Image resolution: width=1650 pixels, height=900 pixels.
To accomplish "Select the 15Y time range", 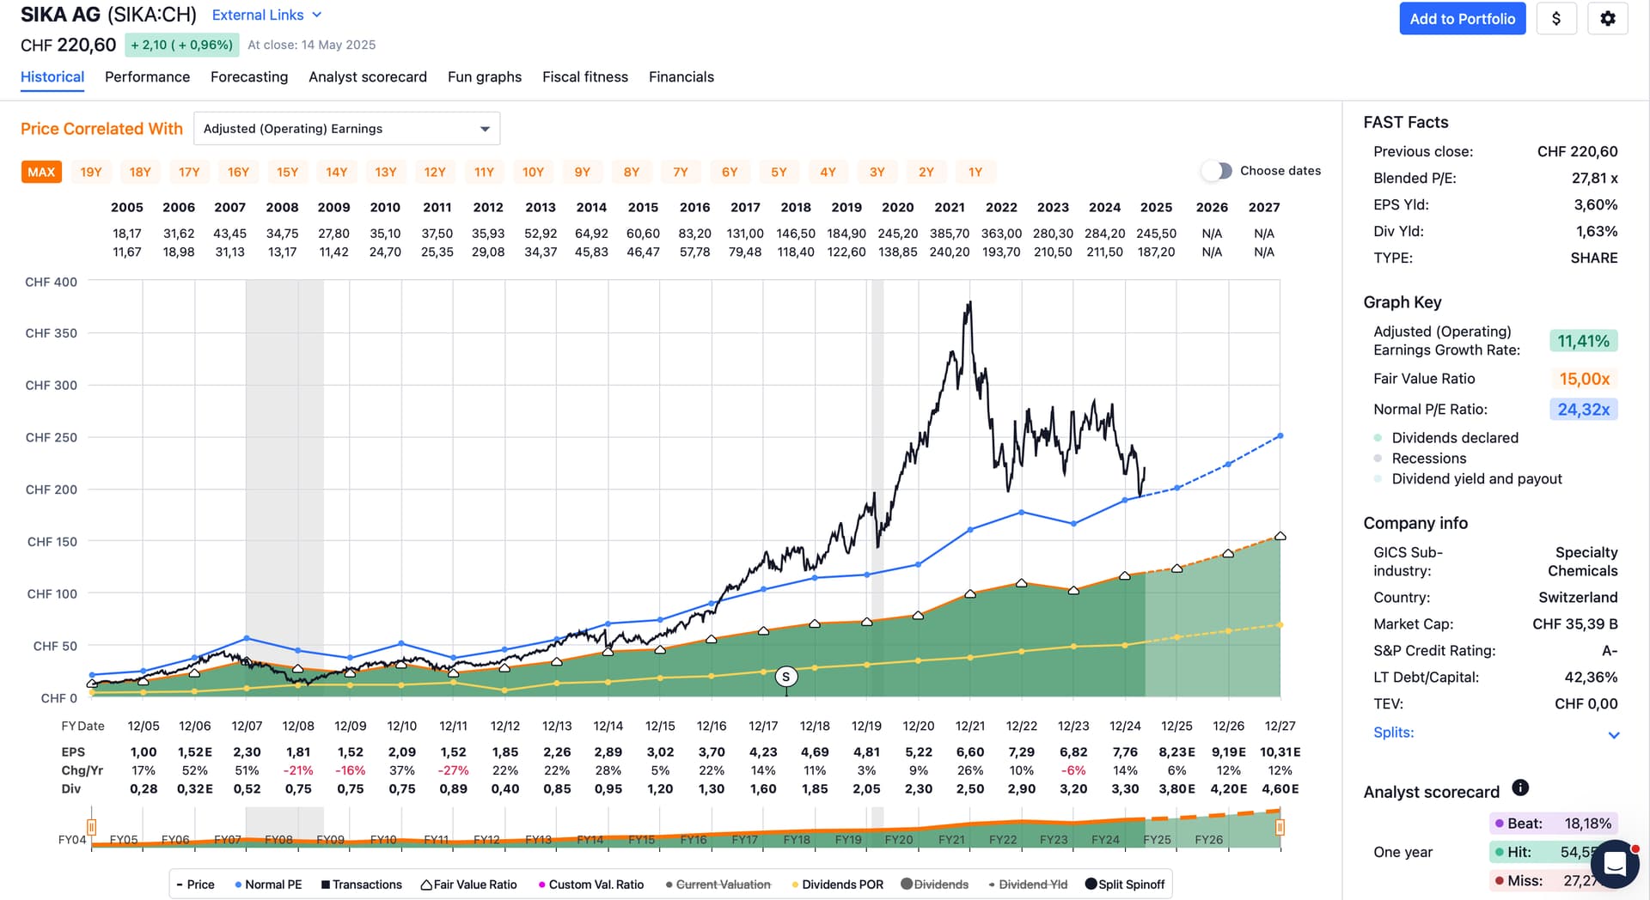I will point(287,172).
